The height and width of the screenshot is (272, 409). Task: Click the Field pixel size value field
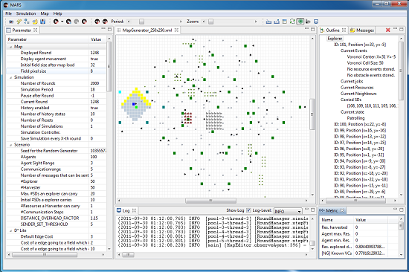click(97, 71)
